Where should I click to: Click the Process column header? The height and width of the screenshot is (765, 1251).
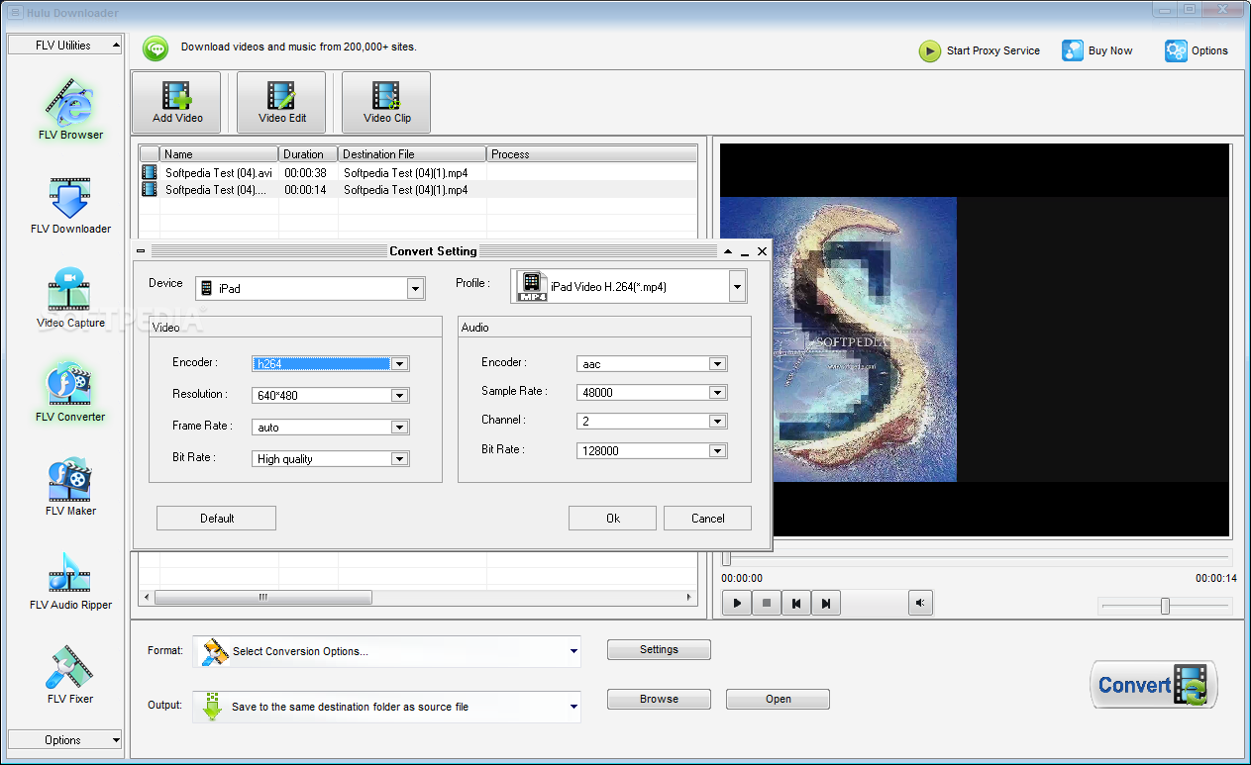(591, 154)
